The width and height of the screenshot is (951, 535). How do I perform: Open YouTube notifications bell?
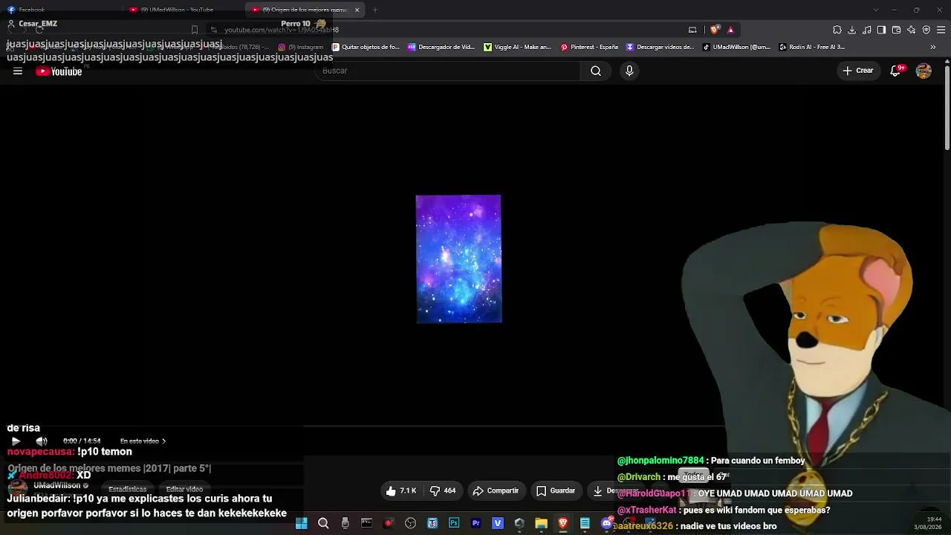896,71
